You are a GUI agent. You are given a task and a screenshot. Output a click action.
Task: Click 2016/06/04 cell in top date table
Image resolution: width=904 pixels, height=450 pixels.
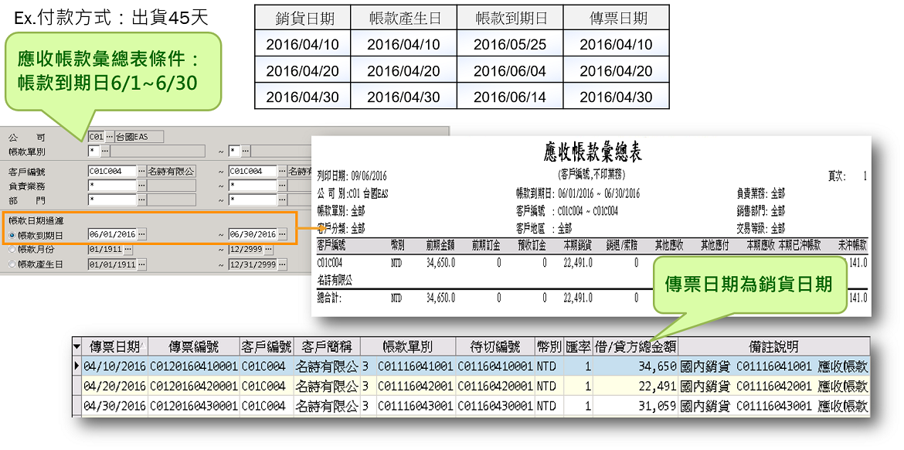tap(510, 70)
